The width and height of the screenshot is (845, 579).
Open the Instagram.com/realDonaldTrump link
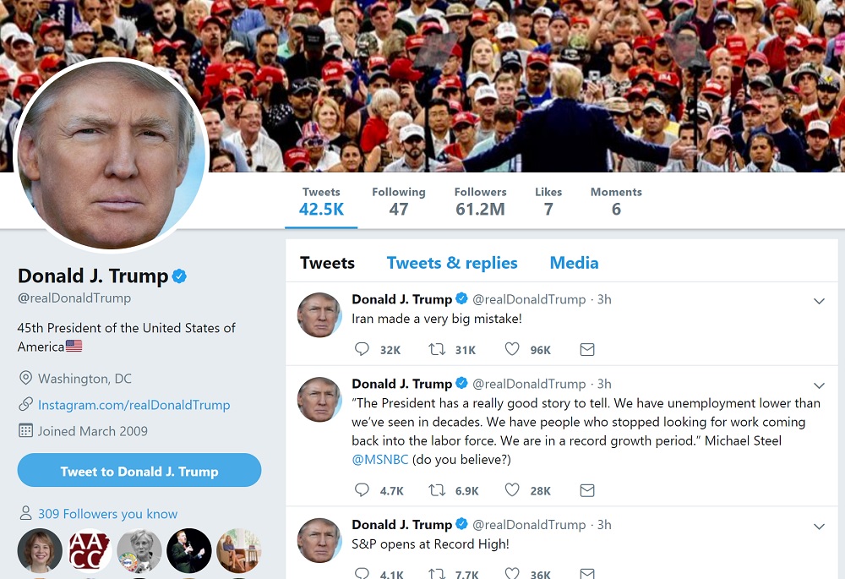[x=134, y=405]
